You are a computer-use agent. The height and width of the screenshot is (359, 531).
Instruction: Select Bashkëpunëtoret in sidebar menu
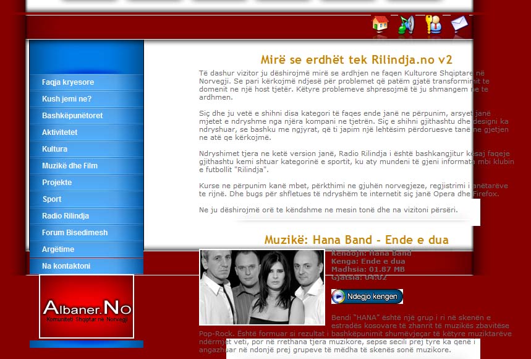[87, 116]
